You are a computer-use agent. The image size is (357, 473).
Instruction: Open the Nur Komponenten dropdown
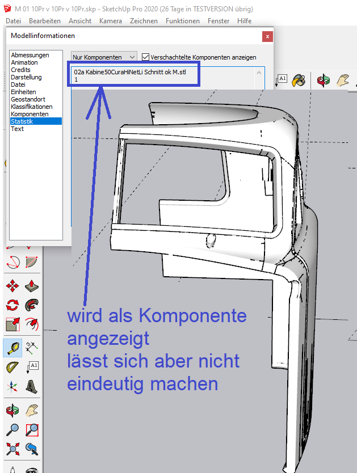pos(104,57)
